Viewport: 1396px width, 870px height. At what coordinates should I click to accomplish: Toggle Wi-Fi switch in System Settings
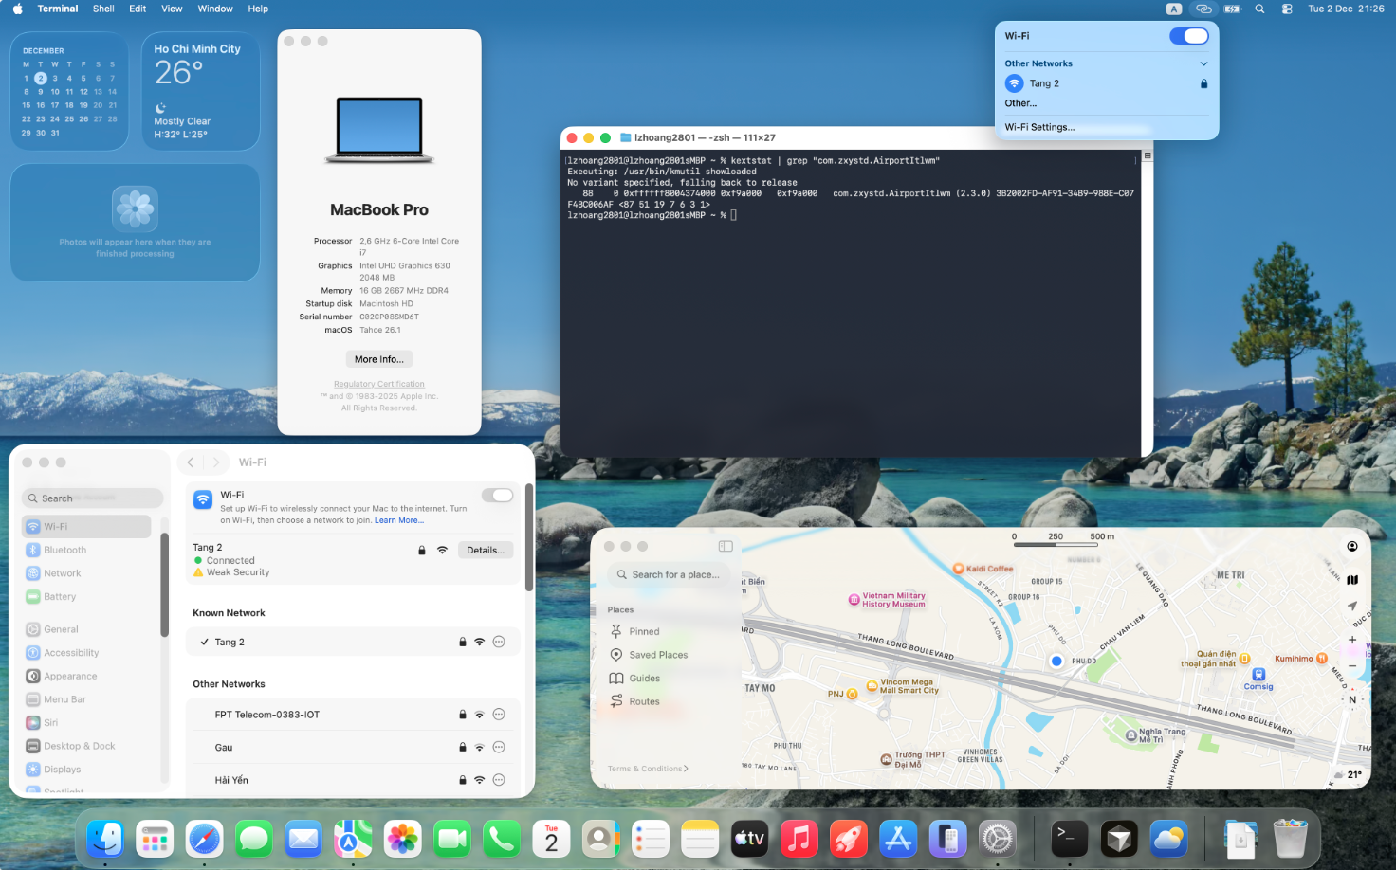click(x=497, y=496)
